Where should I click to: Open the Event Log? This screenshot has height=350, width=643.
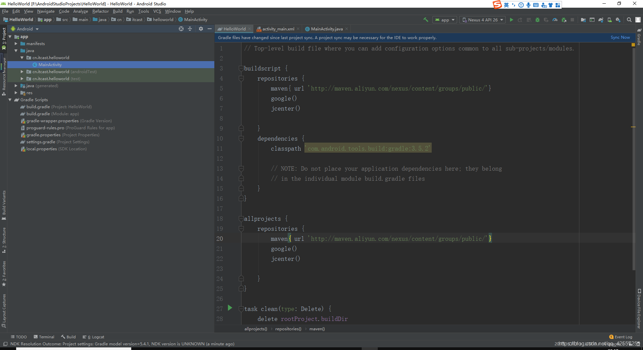coord(621,337)
